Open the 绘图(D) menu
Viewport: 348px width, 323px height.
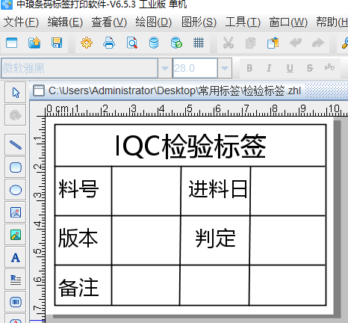tap(154, 22)
